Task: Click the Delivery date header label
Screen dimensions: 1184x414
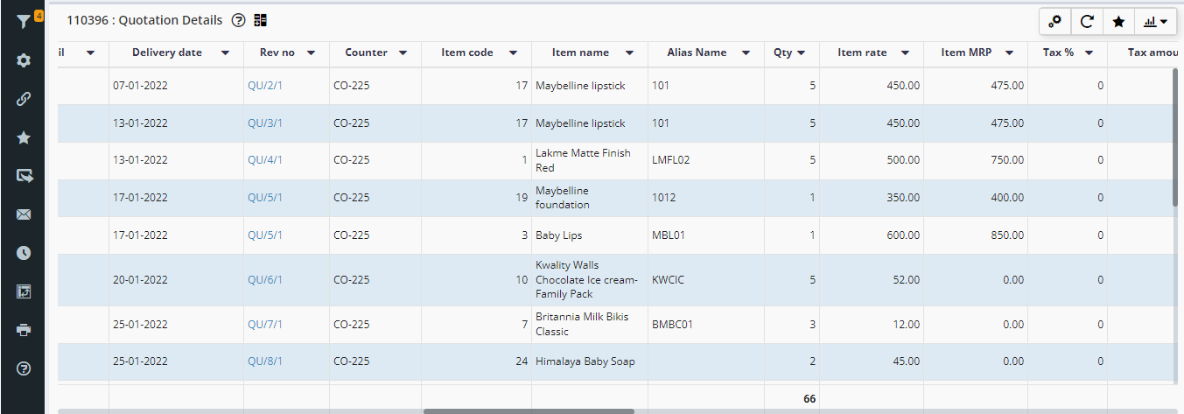Action: tap(167, 53)
